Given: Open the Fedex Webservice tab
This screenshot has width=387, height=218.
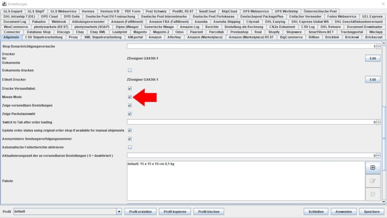Looking at the screenshot, I should (342, 17).
